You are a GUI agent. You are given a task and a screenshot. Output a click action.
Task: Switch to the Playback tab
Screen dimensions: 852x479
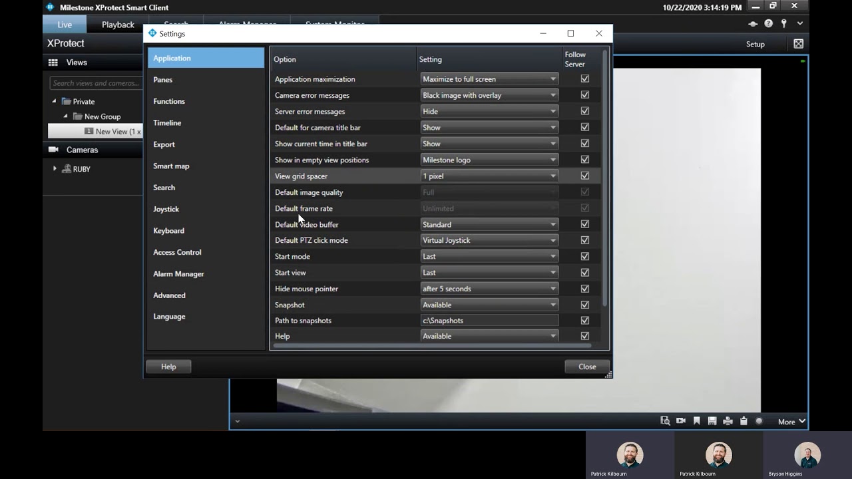pyautogui.click(x=118, y=25)
